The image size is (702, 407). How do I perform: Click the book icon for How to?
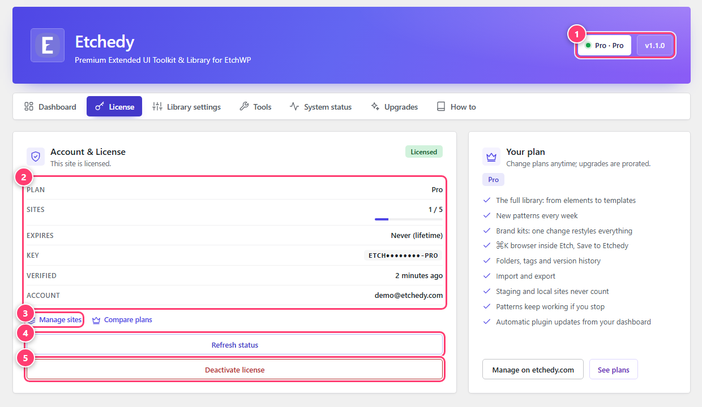tap(441, 107)
